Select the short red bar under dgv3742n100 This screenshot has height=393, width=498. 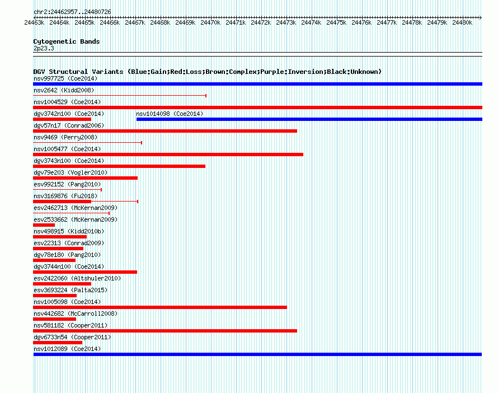tap(62, 119)
